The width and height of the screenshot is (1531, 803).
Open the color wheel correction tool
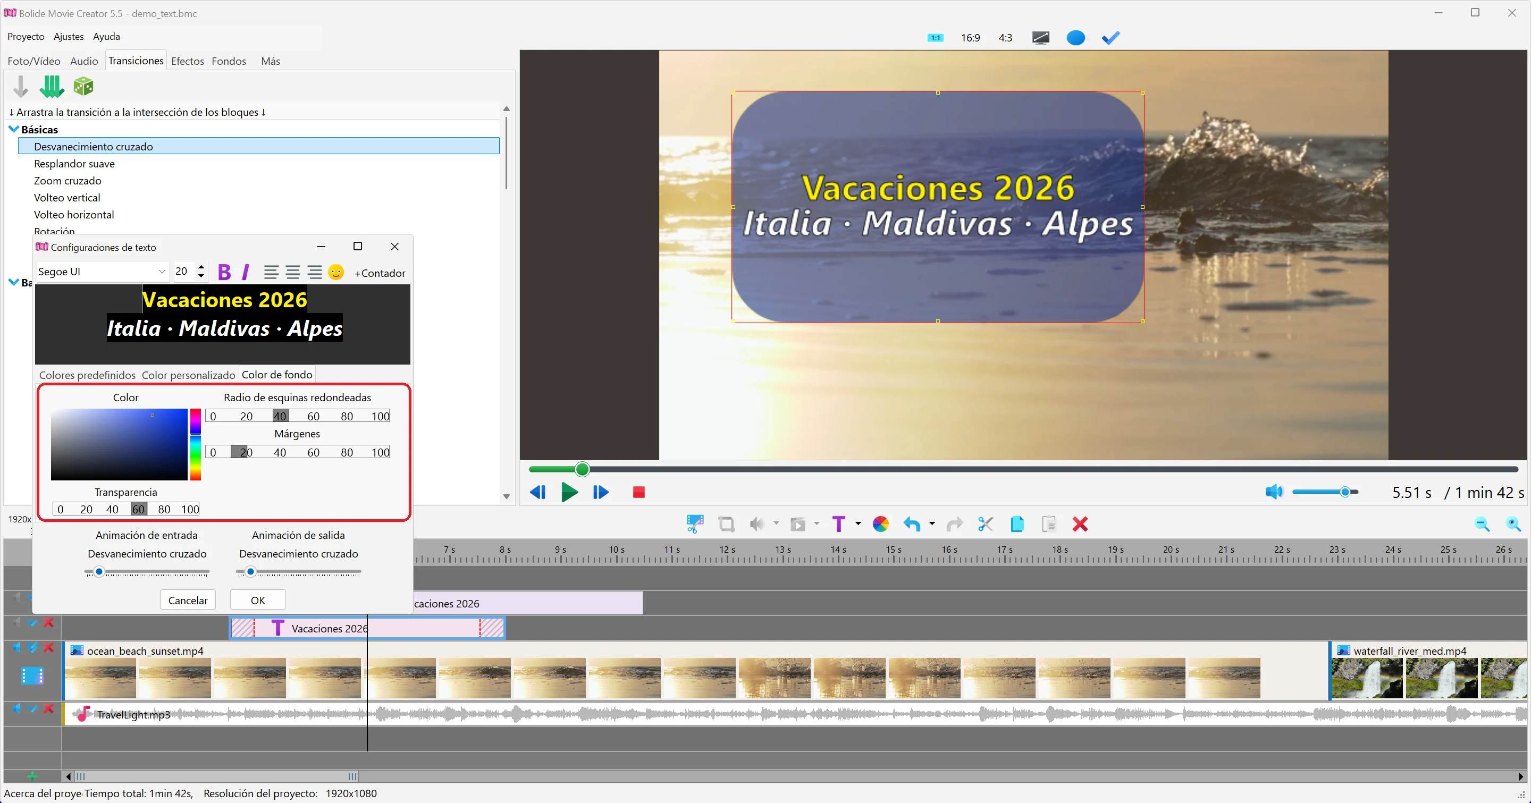click(x=881, y=524)
